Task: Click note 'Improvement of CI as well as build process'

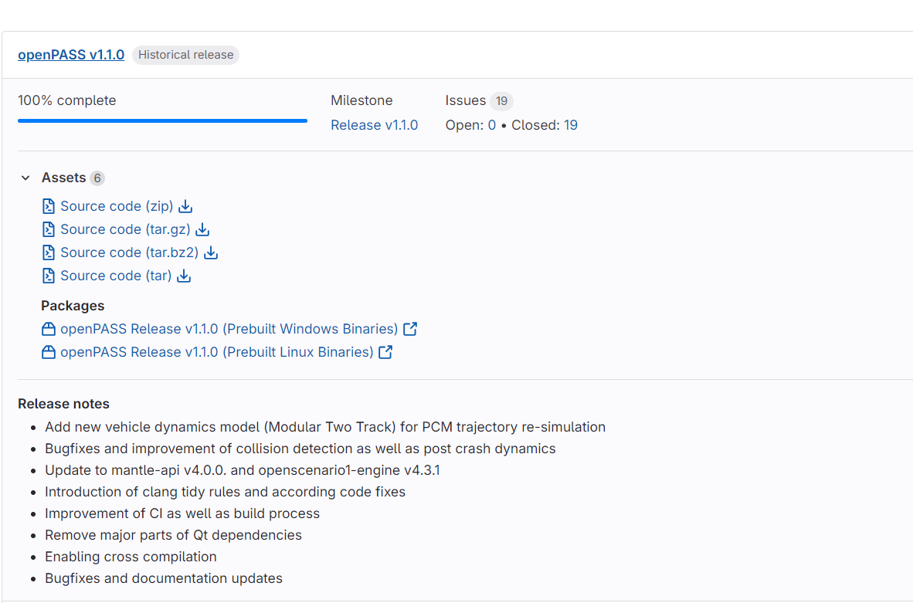Action: 182,513
